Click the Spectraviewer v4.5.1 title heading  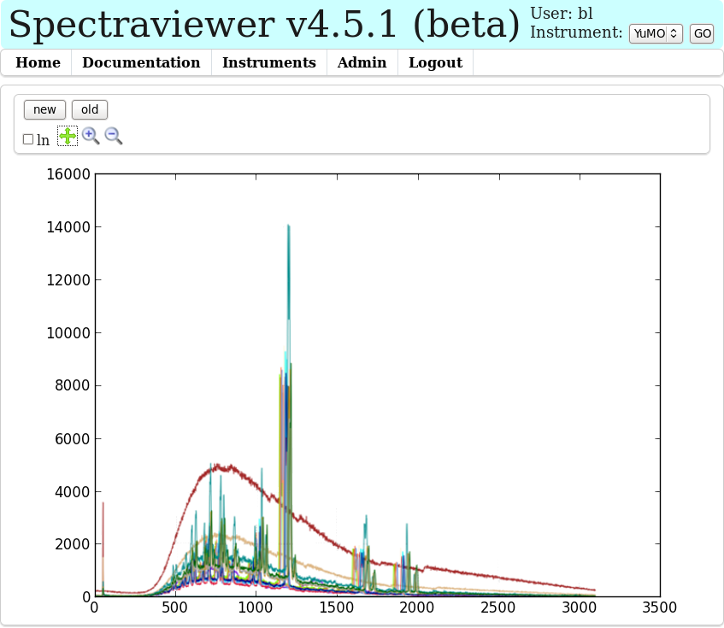[264, 26]
